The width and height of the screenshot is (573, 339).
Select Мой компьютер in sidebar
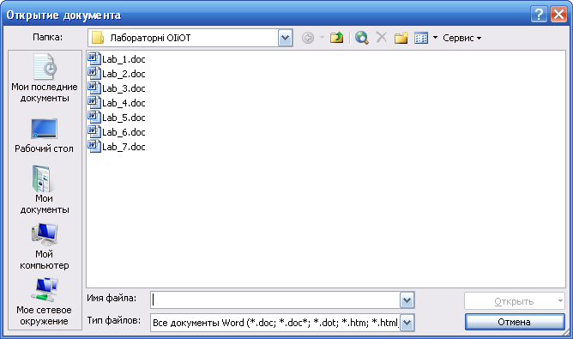(45, 246)
